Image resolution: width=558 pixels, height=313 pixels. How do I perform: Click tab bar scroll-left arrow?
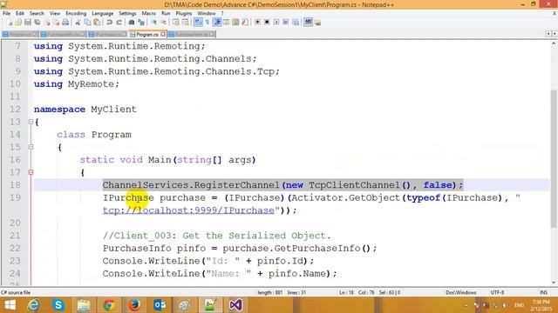click(x=548, y=34)
